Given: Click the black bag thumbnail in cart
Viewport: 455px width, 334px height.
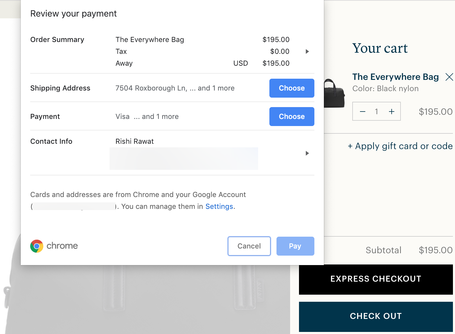Looking at the screenshot, I should (335, 93).
